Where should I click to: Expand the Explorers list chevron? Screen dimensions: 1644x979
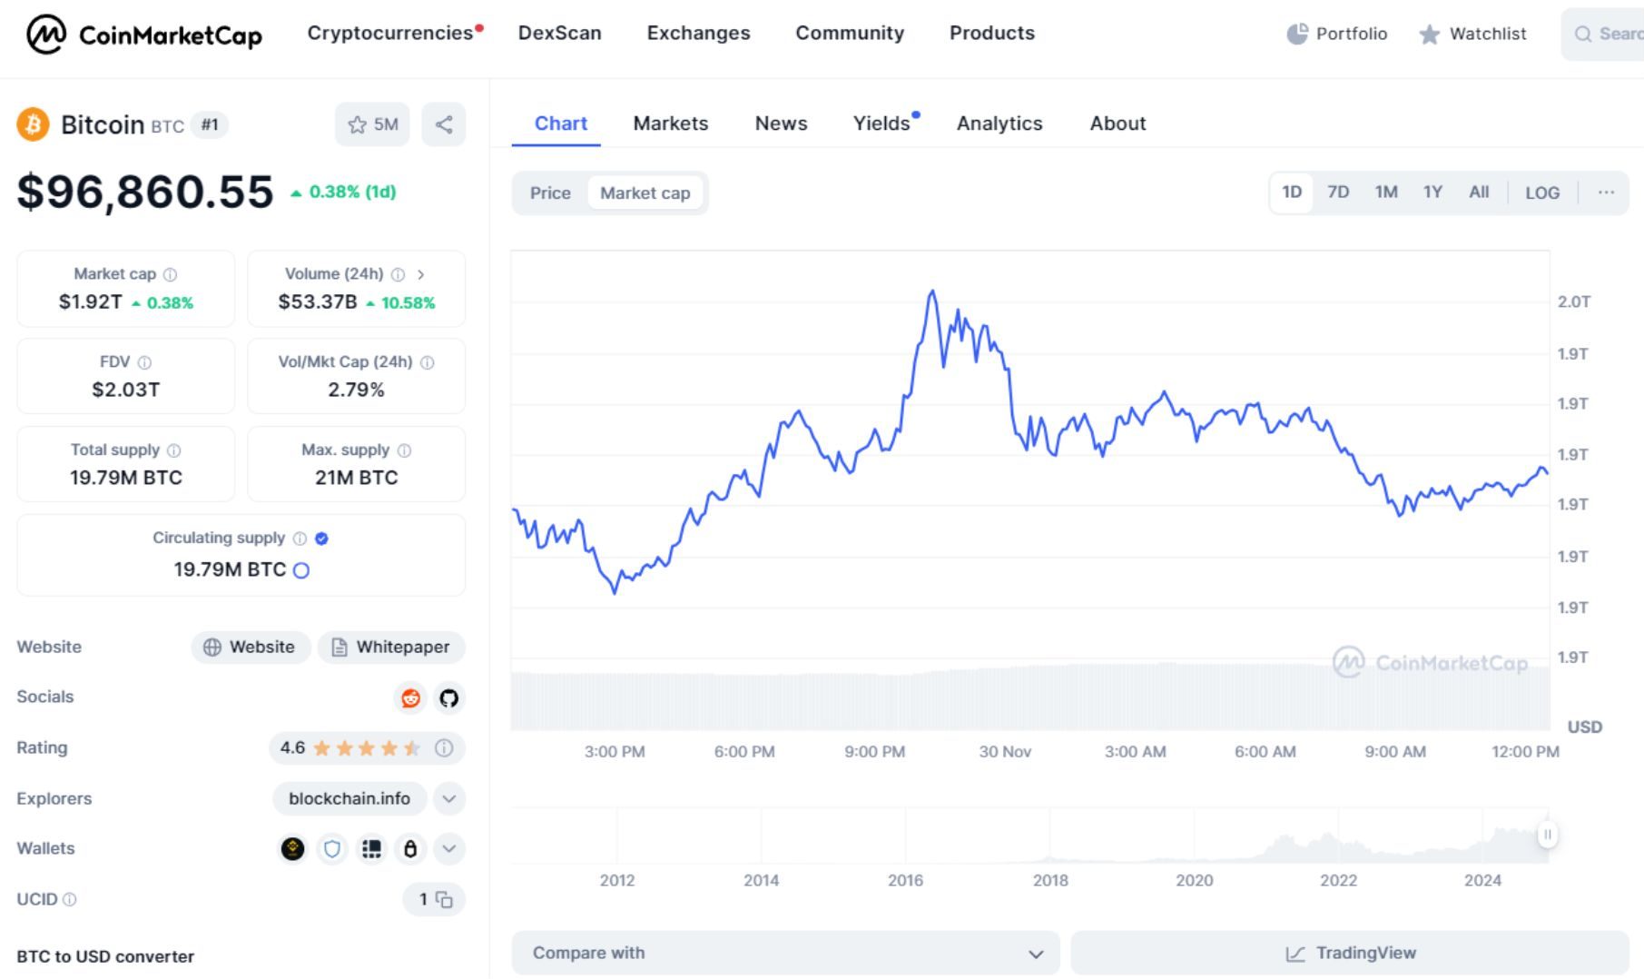coord(448,798)
